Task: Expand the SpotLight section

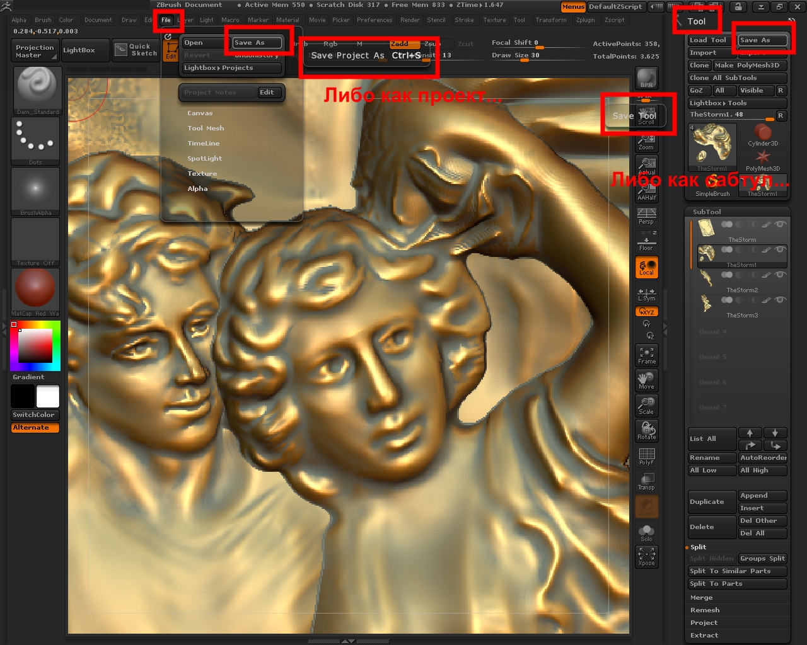Action: 205,159
